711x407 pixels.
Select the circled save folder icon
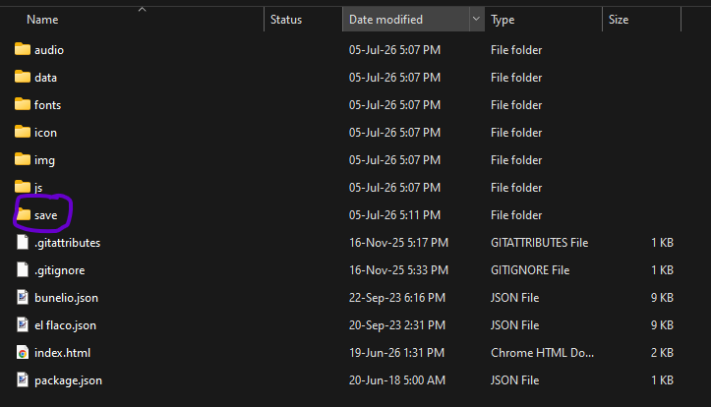(x=24, y=214)
